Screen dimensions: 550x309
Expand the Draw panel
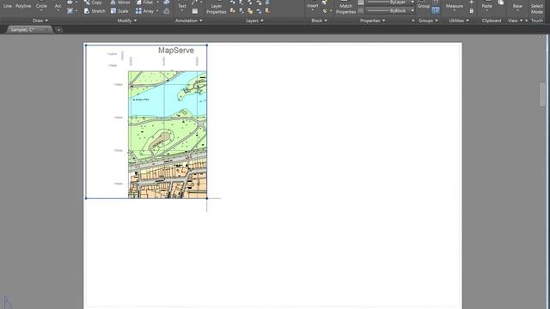click(40, 21)
